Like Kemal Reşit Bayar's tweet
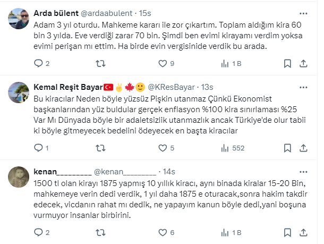Screen dimensions: 324x244 pyautogui.click(x=163, y=148)
